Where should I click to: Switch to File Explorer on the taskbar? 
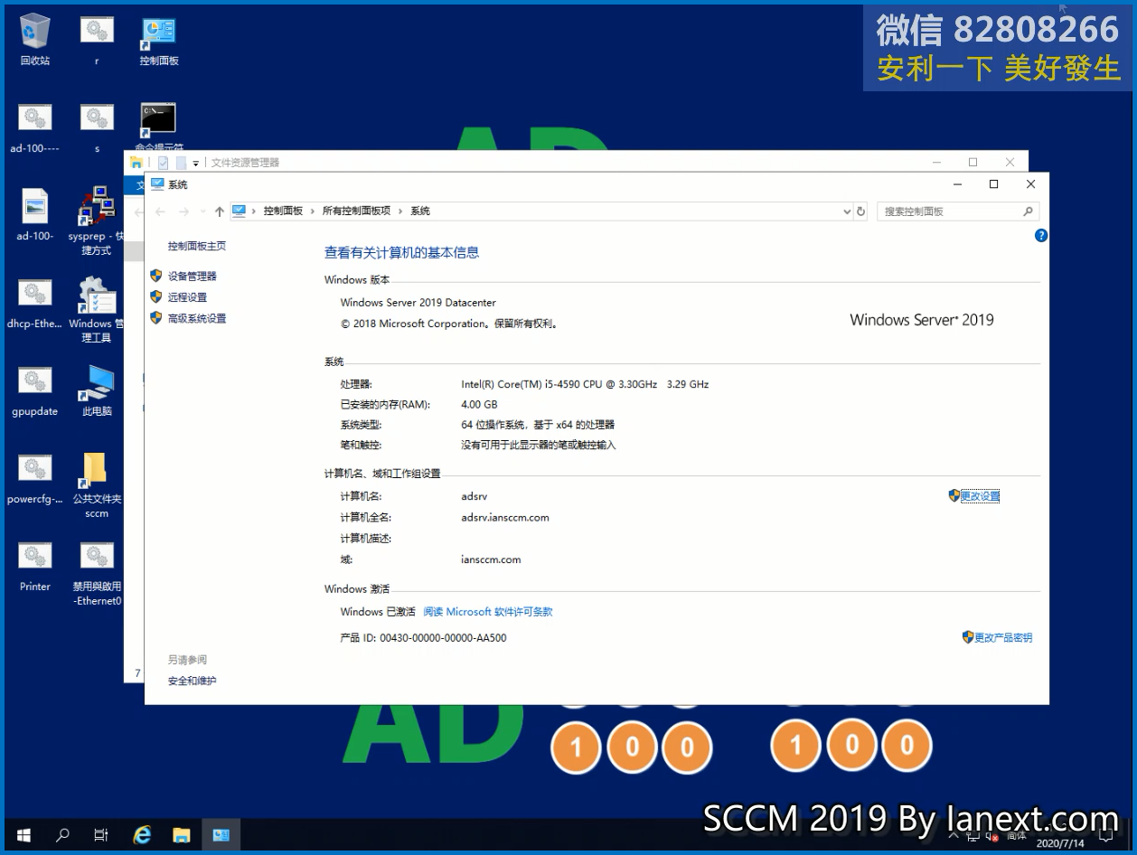182,835
